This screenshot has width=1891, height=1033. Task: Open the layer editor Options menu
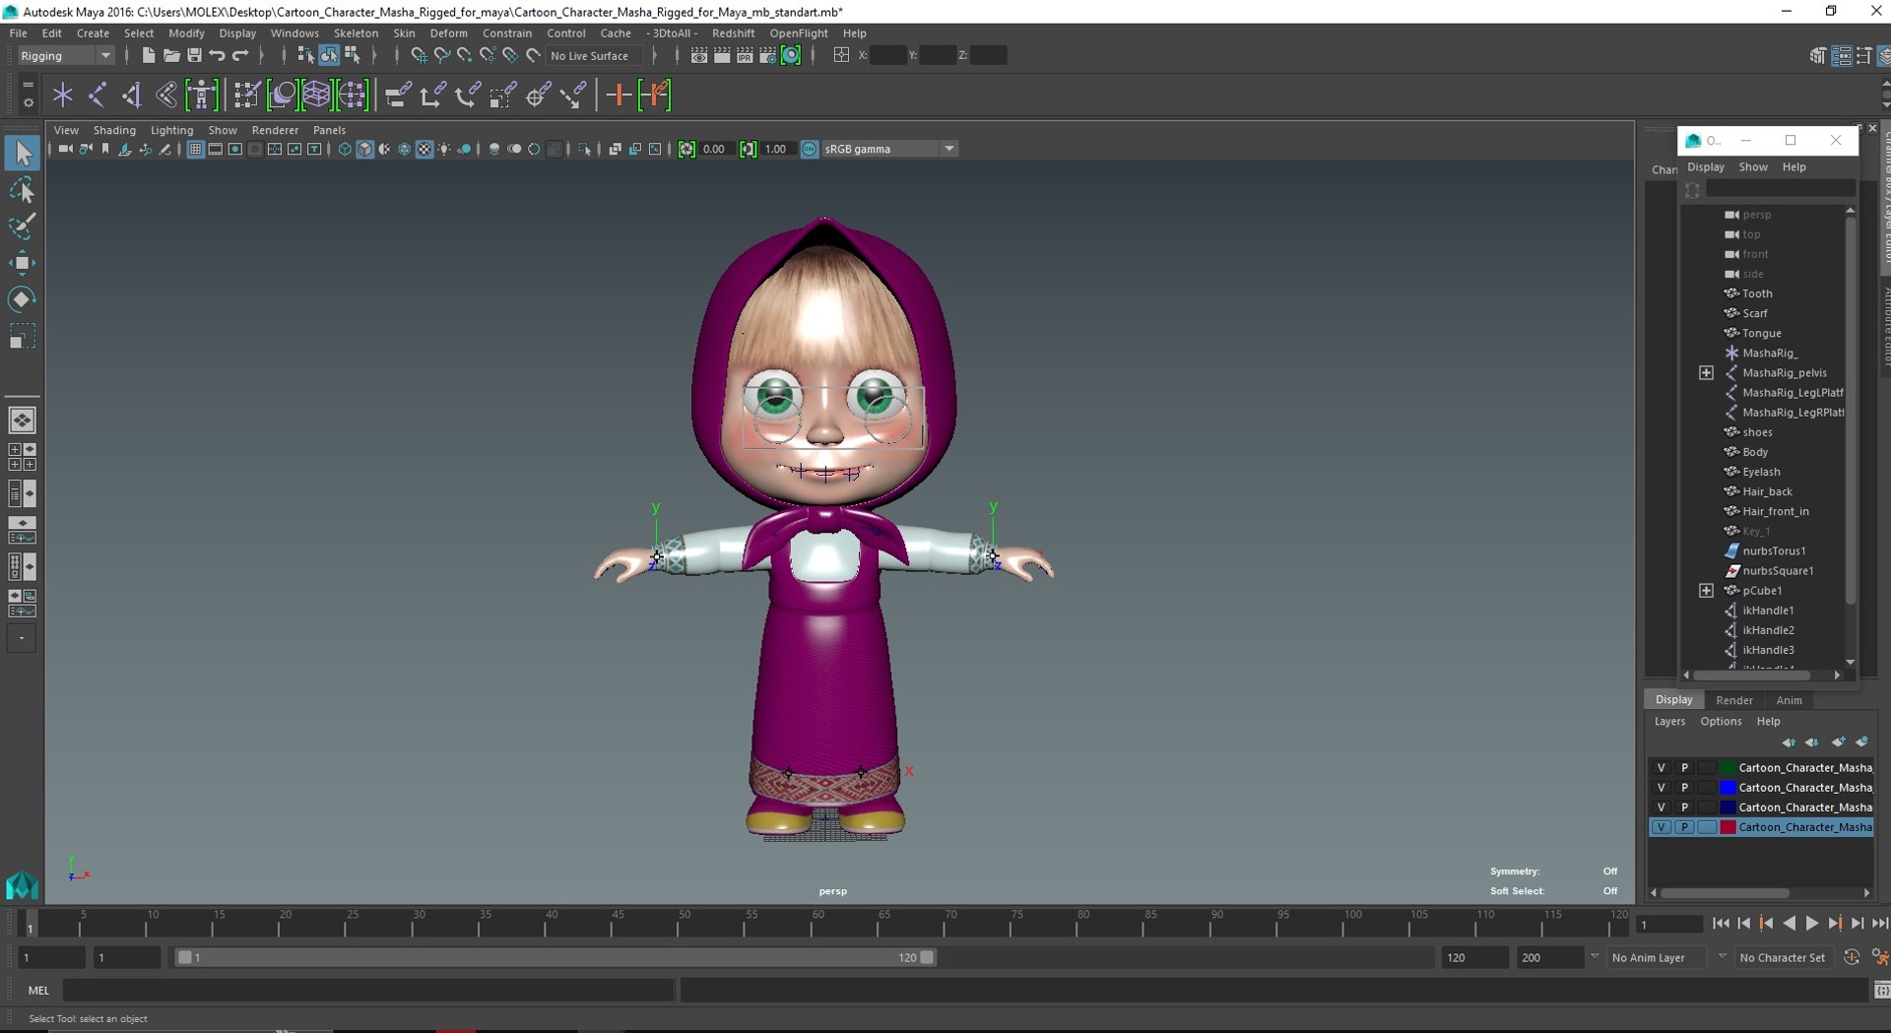(1721, 721)
